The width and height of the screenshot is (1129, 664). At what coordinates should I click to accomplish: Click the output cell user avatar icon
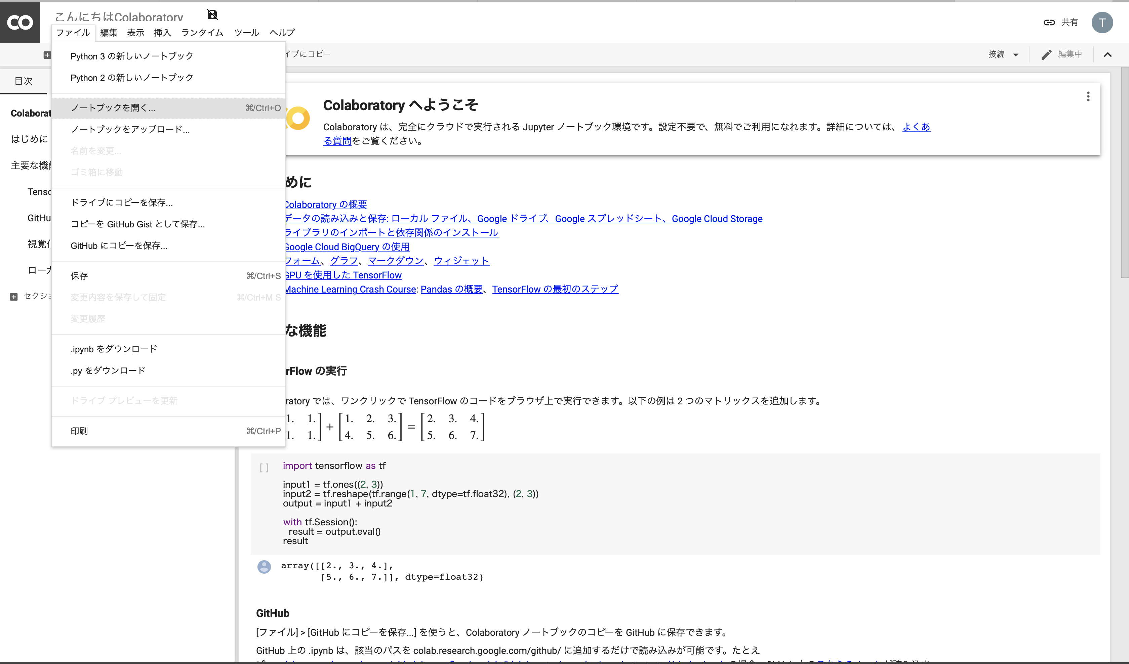tap(264, 566)
